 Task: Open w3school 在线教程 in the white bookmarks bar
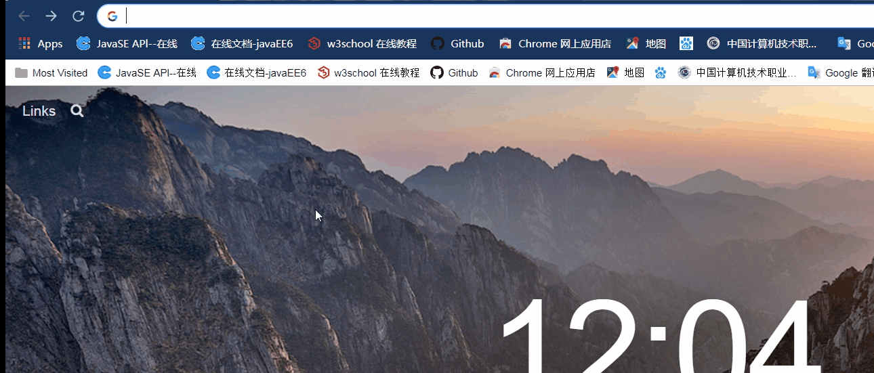click(x=369, y=72)
